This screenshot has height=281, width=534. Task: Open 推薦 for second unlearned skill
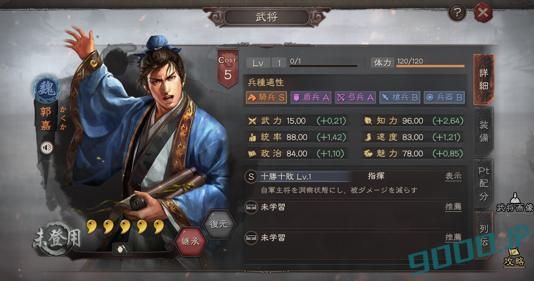453,238
